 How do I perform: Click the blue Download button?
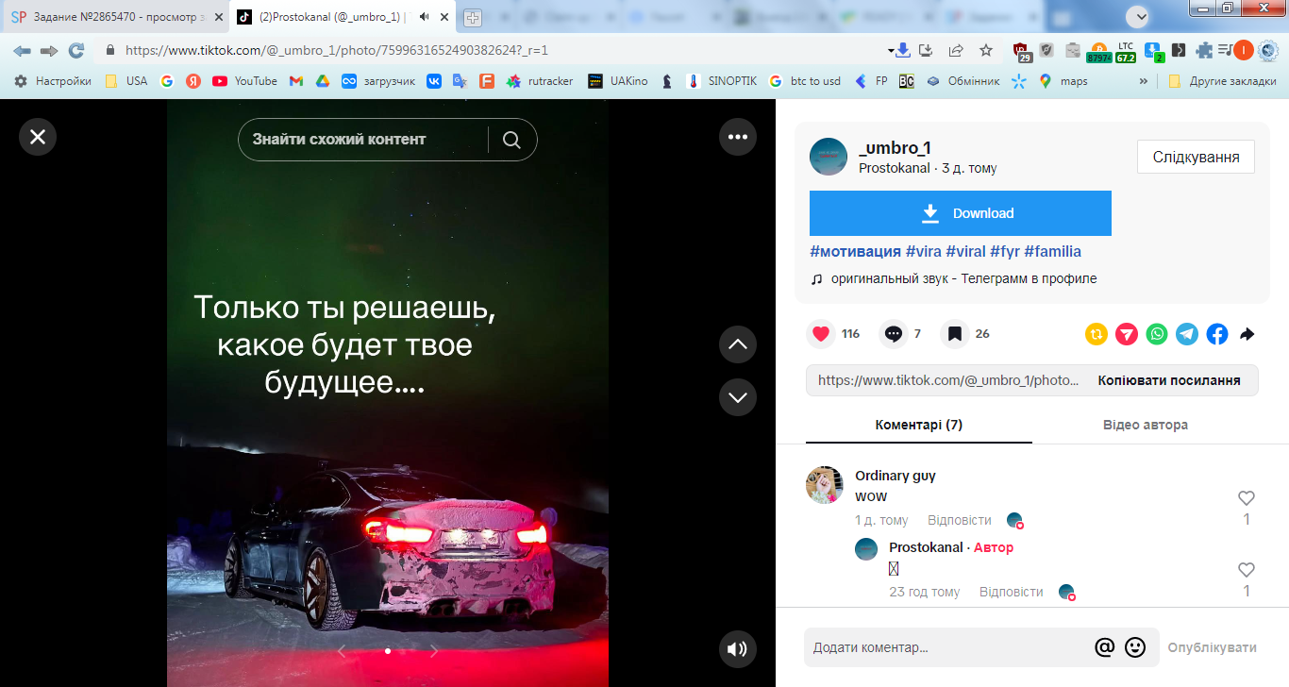961,213
